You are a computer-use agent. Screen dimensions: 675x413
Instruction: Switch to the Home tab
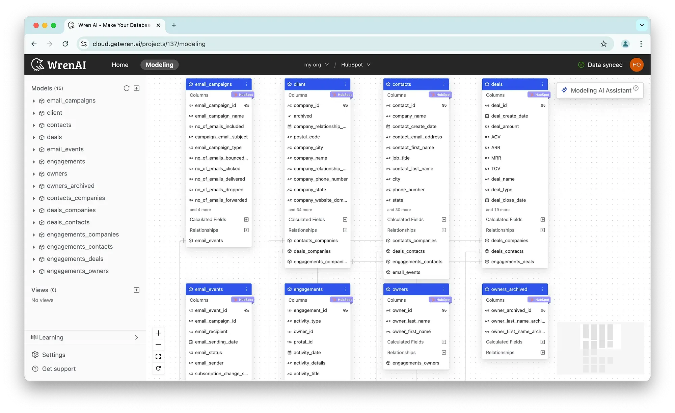pyautogui.click(x=120, y=64)
